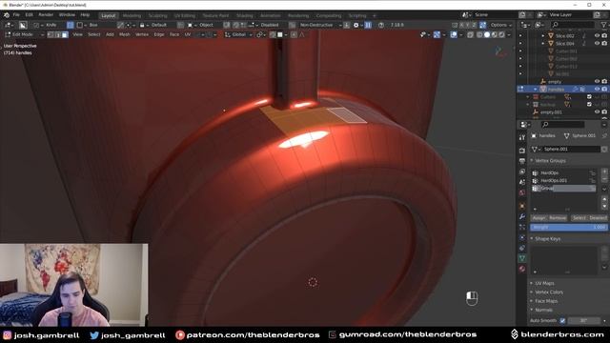This screenshot has width=610, height=343.
Task: Select vertex select mode icon
Action: point(51,34)
